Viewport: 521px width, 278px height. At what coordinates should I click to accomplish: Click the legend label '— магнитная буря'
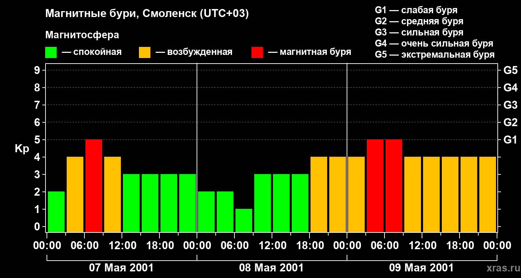point(310,52)
